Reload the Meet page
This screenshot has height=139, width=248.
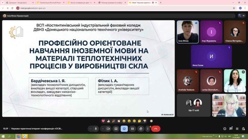(x=12, y=8)
